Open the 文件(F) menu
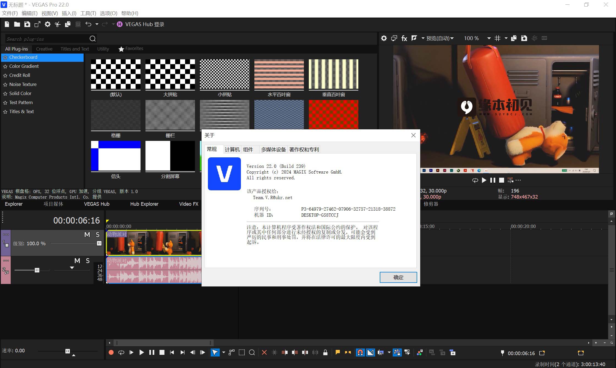Image resolution: width=616 pixels, height=368 pixels. coord(10,13)
